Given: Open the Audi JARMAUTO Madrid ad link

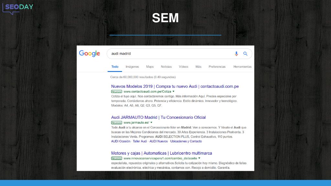Looking at the screenshot, I should click(x=158, y=117).
